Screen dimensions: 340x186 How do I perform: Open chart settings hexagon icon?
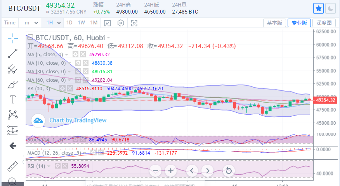click(x=121, y=23)
